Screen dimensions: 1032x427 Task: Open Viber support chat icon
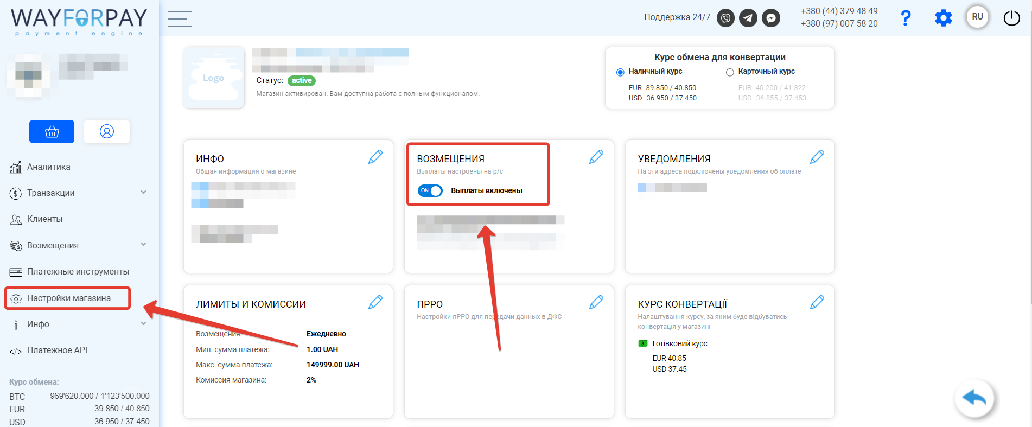point(725,18)
